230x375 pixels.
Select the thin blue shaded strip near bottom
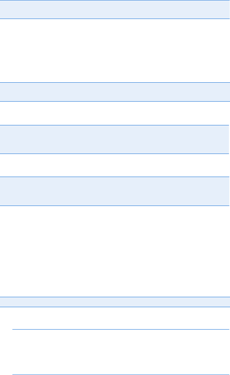click(115, 302)
